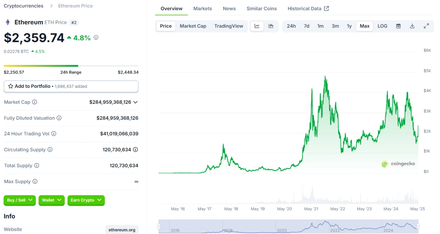Open the Historical Data tab
The image size is (440, 234).
click(308, 8)
